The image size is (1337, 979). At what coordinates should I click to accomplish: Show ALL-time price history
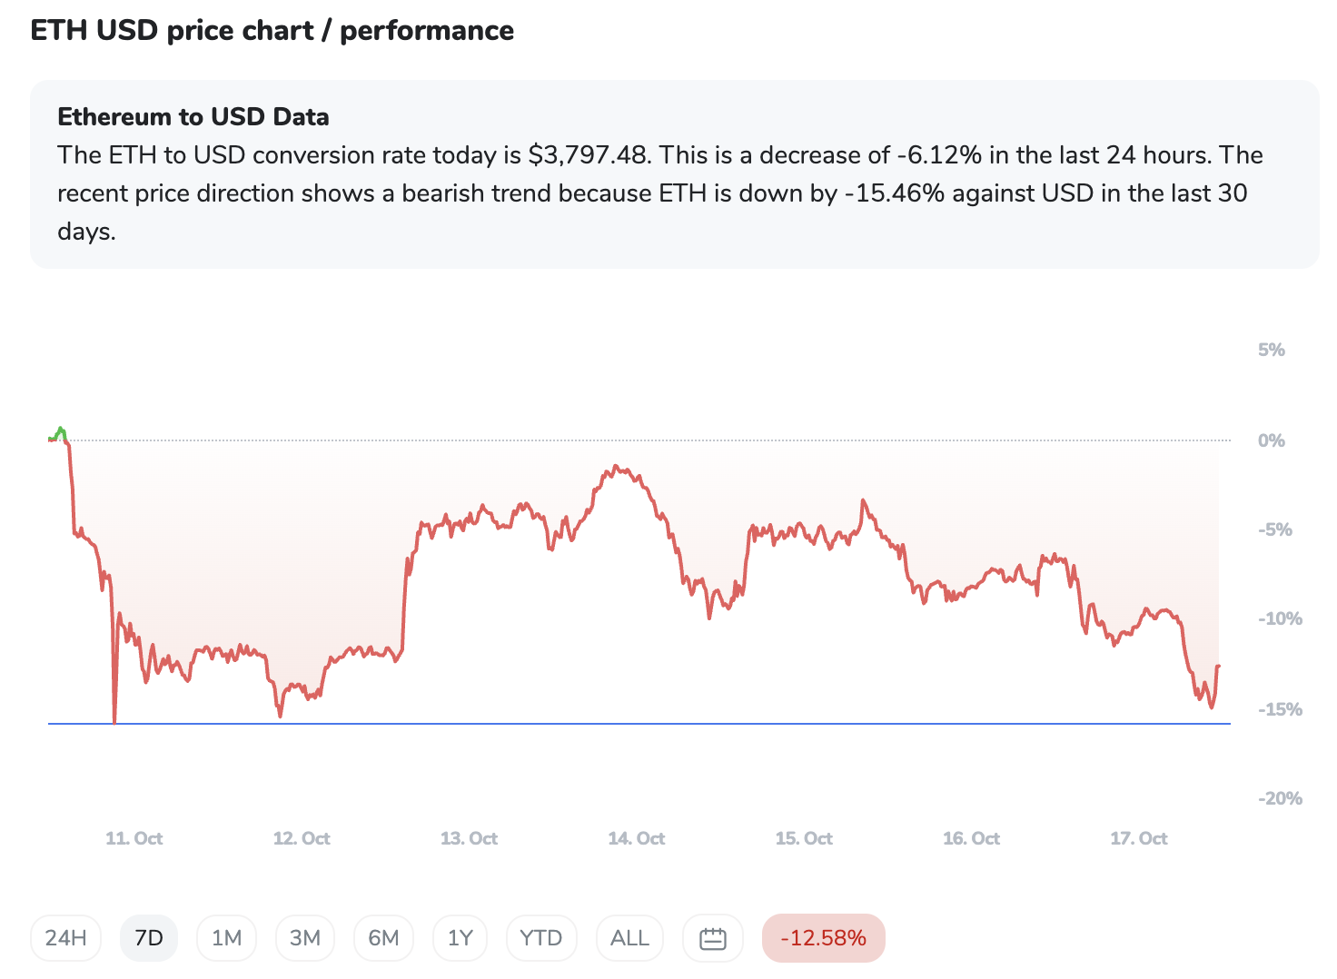[629, 938]
